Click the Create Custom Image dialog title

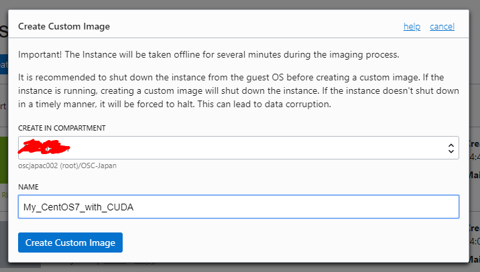click(x=64, y=27)
